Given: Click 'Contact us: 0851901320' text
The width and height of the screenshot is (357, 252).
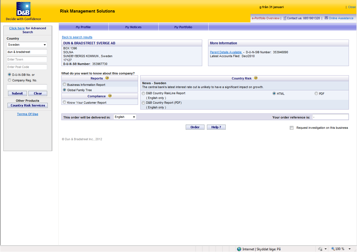Looking at the screenshot, I should (303, 18).
